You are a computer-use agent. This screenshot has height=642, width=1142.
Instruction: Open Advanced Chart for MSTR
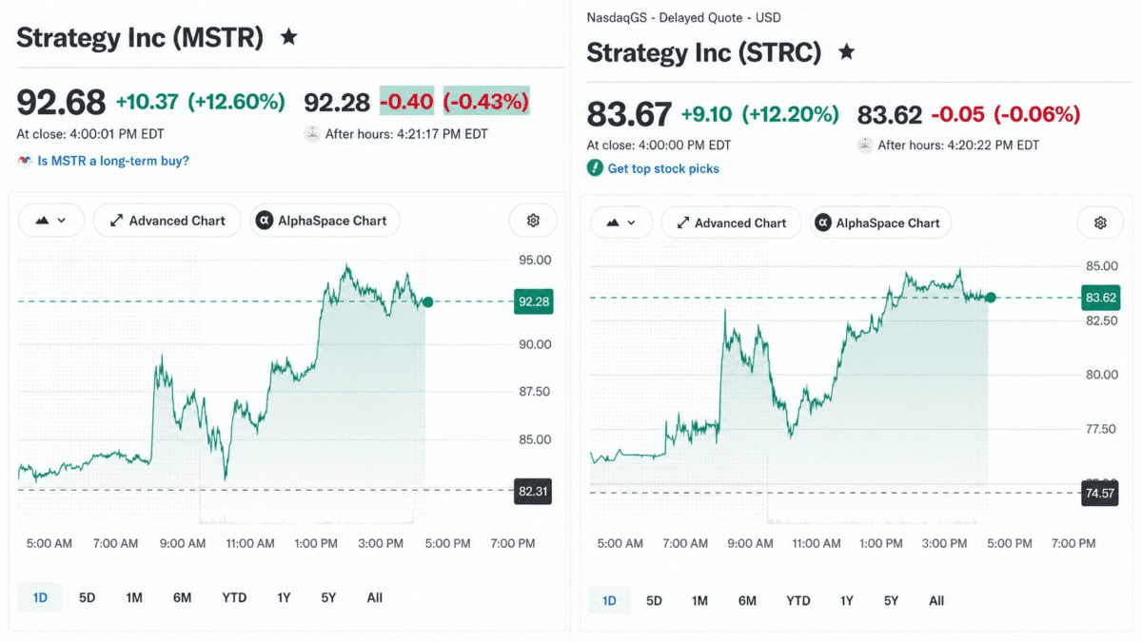[x=167, y=221]
